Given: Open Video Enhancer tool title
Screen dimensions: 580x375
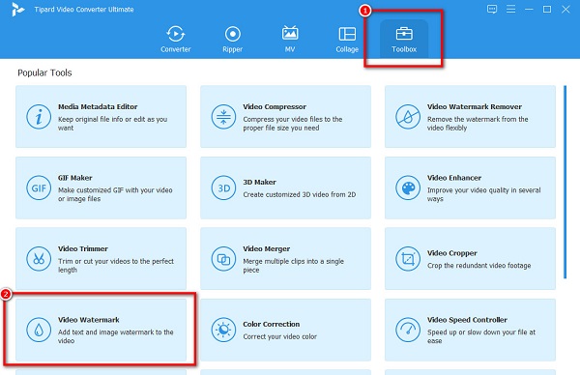Looking at the screenshot, I should [454, 178].
